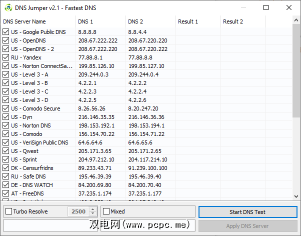Select the US - VeriSign Public DNS row
This screenshot has height=236, width=301.
(x=147, y=142)
